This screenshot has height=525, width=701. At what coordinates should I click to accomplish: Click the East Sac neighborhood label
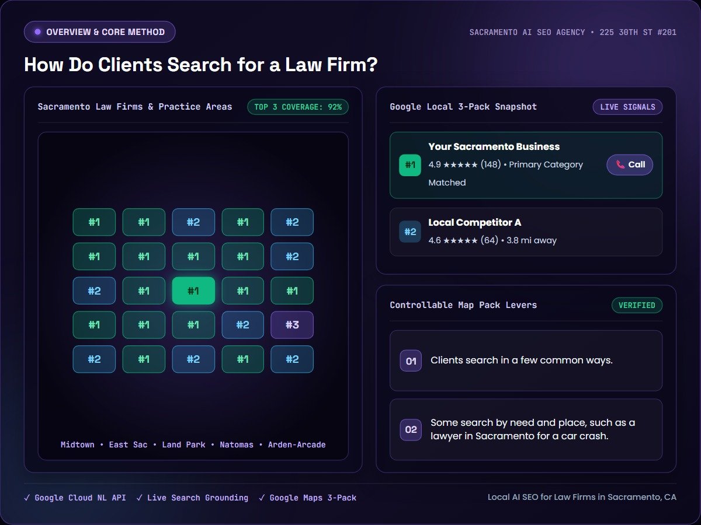(x=128, y=444)
